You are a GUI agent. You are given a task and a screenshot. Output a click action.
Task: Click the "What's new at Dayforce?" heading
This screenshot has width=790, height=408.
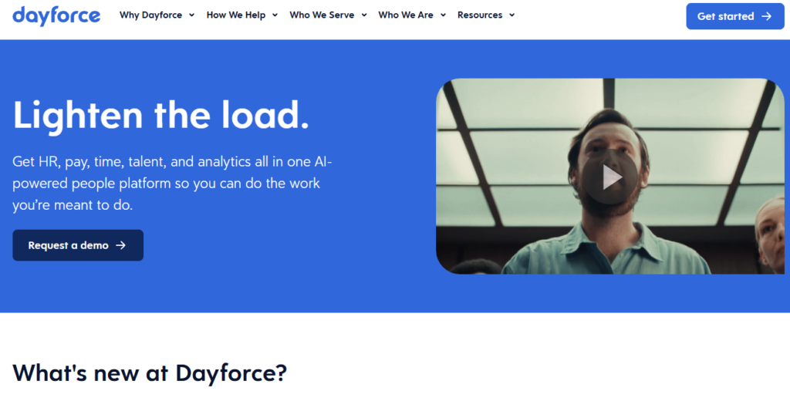point(150,373)
